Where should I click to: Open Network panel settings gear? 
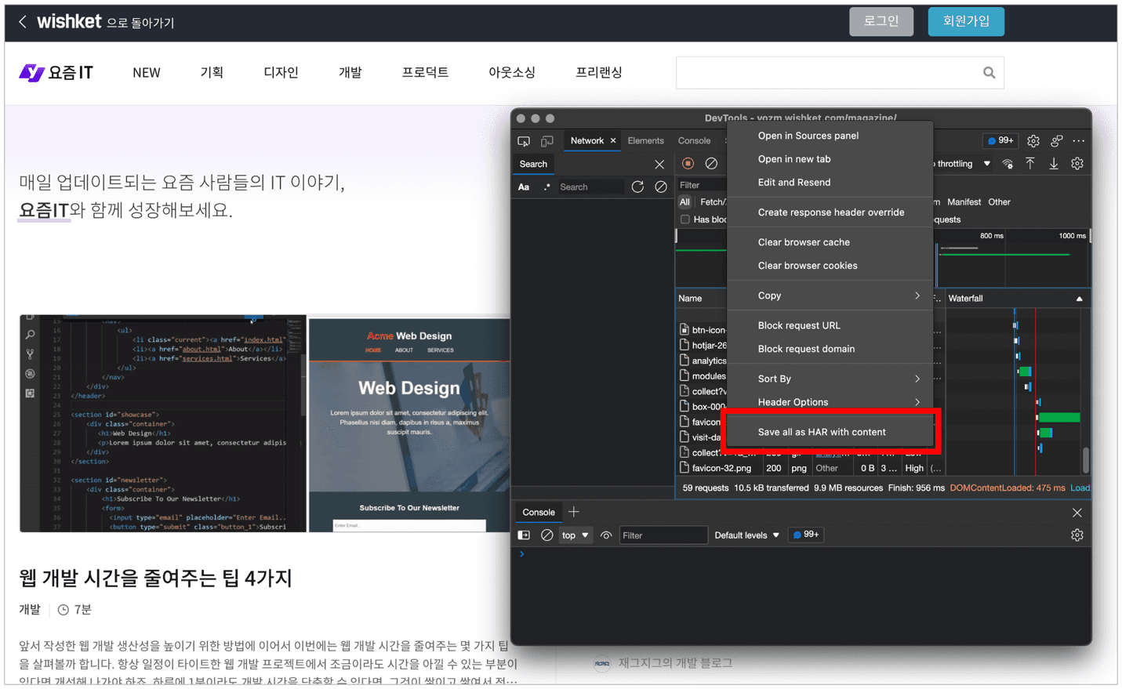pos(1077,164)
